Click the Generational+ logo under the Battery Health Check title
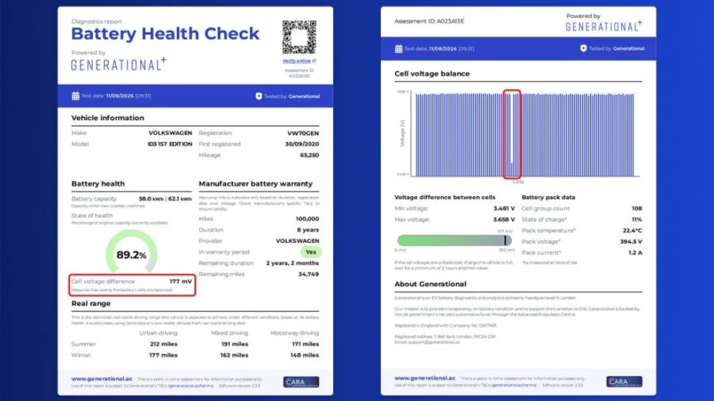The height and width of the screenshot is (401, 714). [118, 65]
